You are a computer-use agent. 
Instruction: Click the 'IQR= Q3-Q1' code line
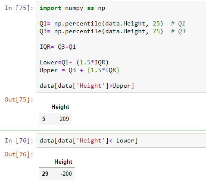click(58, 47)
